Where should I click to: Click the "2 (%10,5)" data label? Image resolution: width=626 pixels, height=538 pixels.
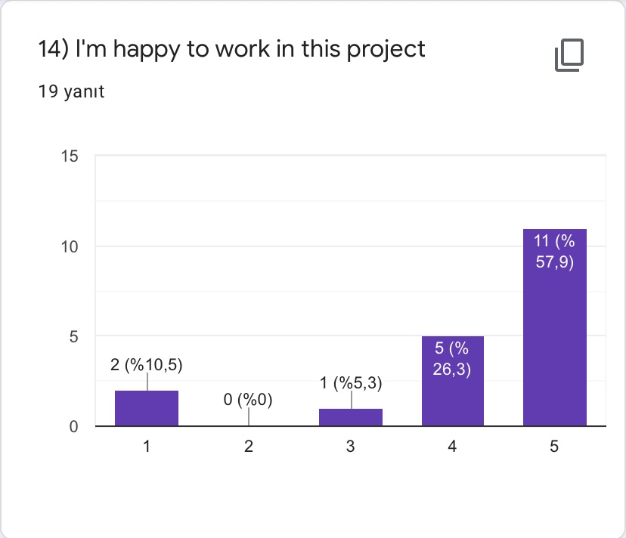click(x=147, y=365)
